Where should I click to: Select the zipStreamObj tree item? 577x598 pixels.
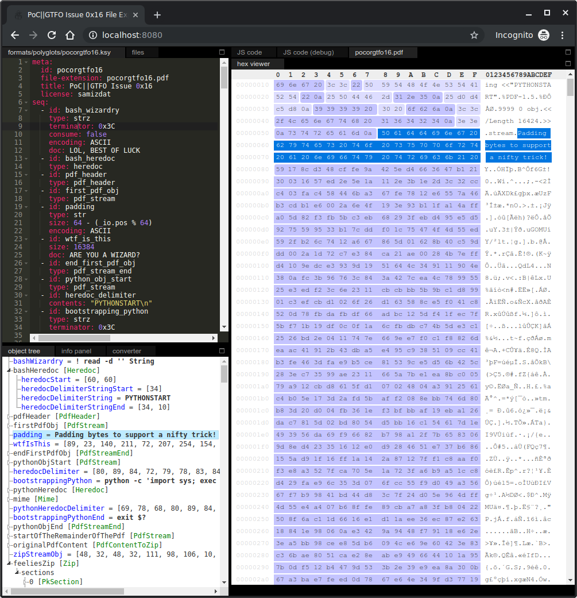point(115,554)
